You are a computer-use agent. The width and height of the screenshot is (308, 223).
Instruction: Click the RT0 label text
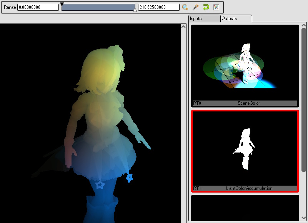tap(197, 103)
